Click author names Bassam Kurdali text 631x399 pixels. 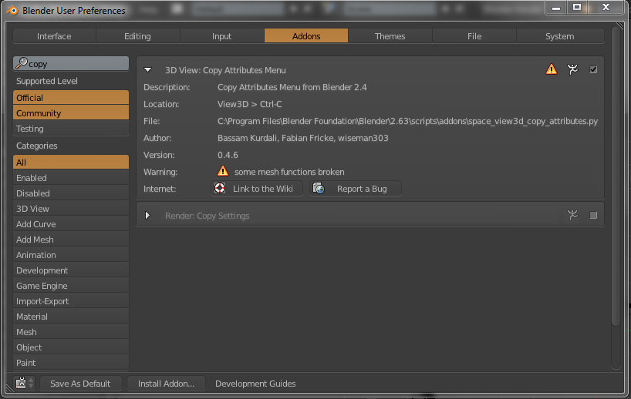tap(303, 138)
